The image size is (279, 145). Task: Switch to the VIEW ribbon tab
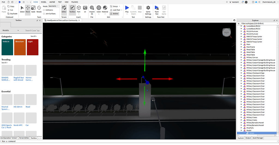[66, 2]
